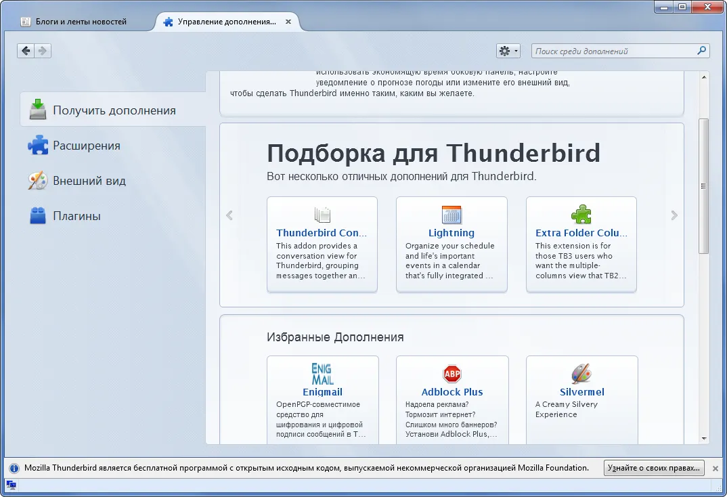Viewport: 727px width, 497px height.
Task: Click the Adblock Plus ABP icon
Action: click(x=452, y=374)
